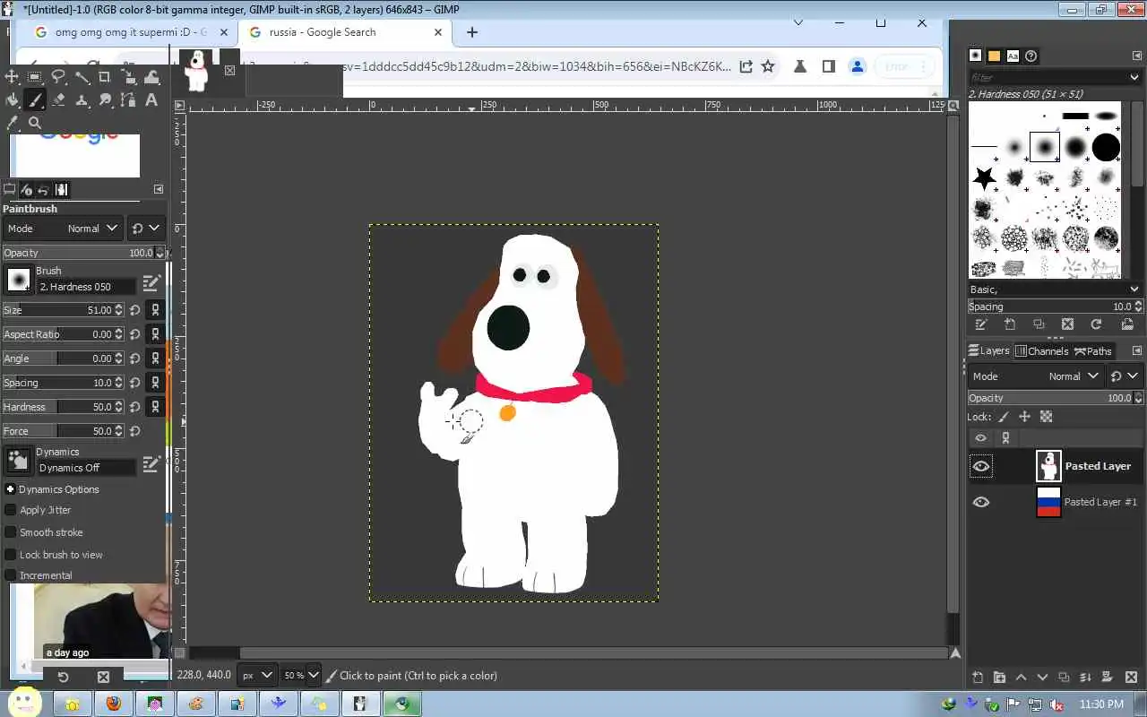Open the layer Mode Normal dropdown
This screenshot has width=1147, height=717.
click(x=1036, y=376)
